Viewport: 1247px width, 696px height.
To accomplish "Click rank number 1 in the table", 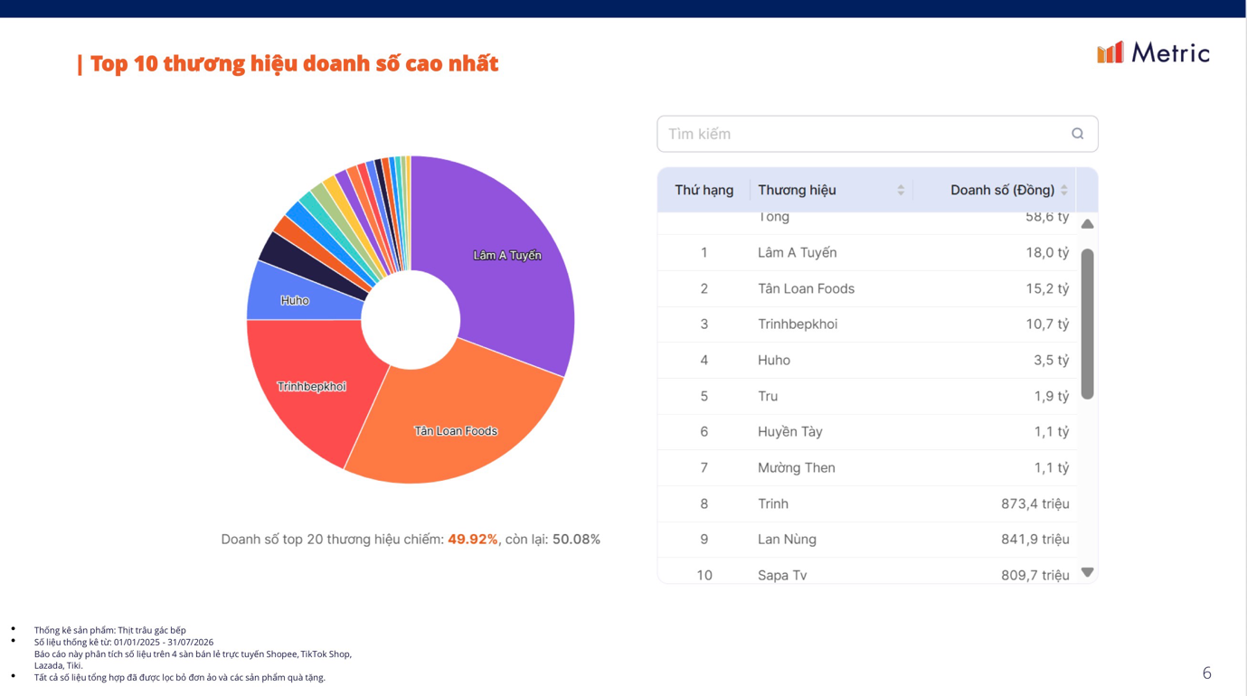I will point(704,252).
